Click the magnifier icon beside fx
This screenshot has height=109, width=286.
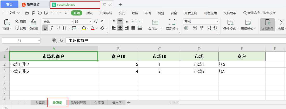click(x=54, y=41)
